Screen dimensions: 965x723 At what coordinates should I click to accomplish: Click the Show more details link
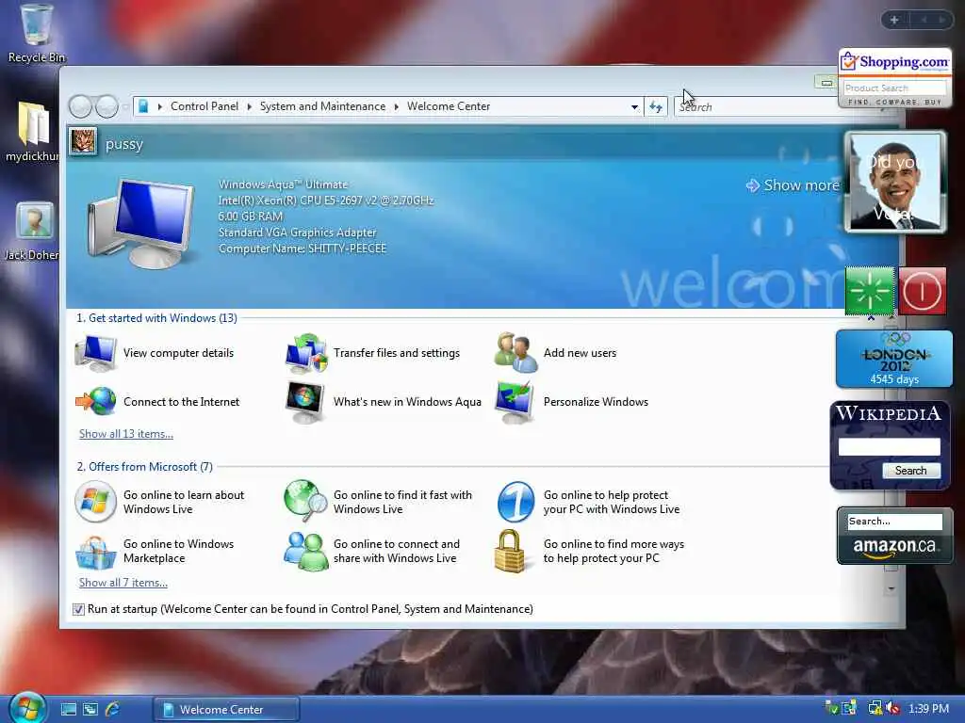click(x=792, y=185)
